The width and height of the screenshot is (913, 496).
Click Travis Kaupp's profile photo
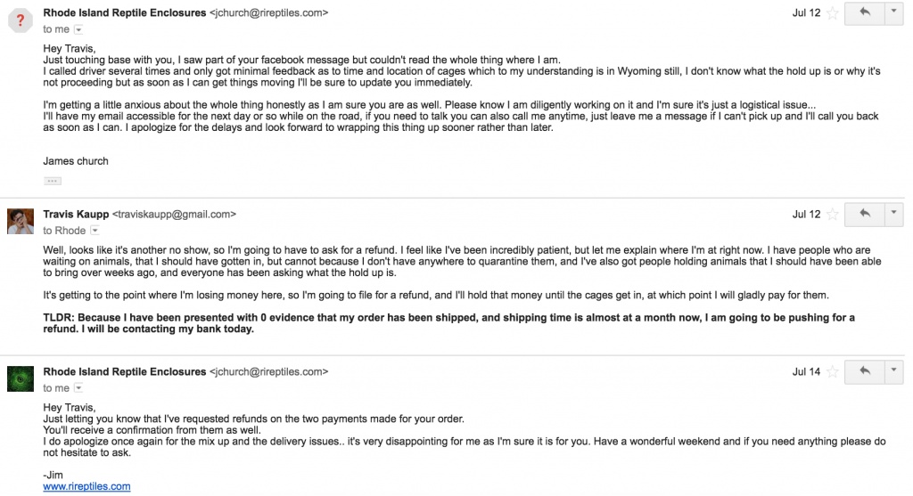pos(21,221)
